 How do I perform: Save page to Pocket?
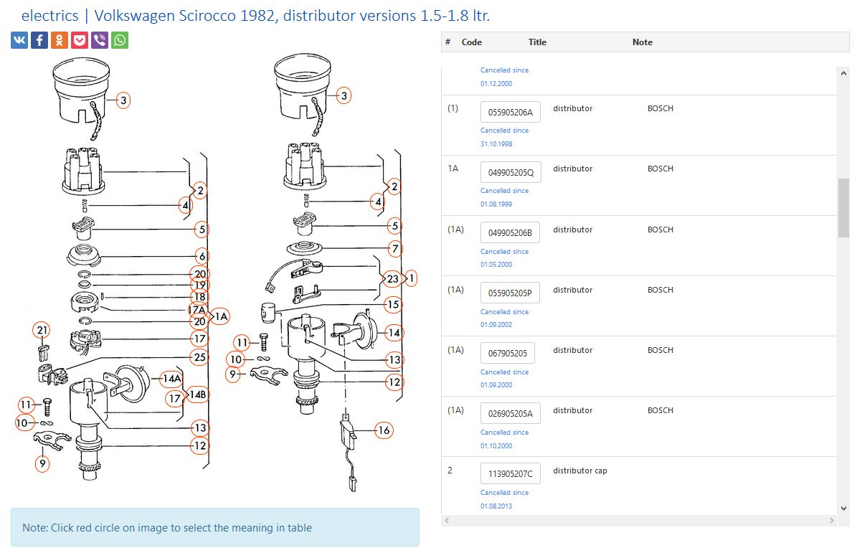click(x=80, y=40)
